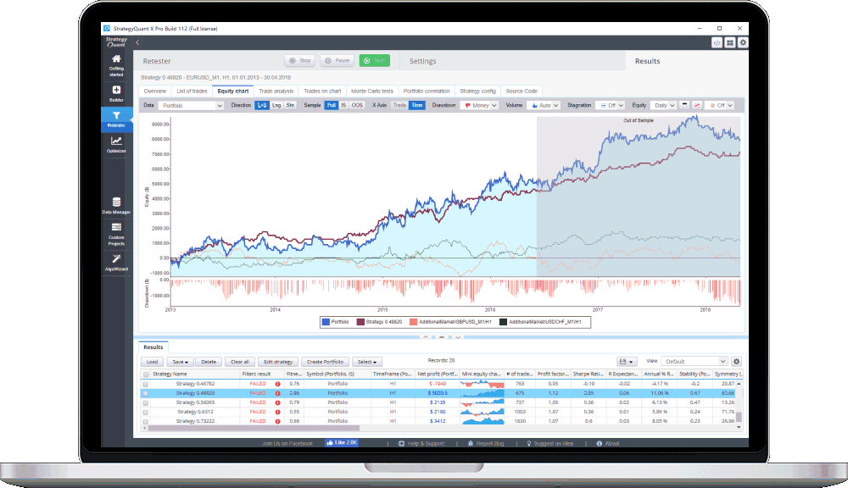Viewport: 848px width, 488px height.
Task: Tick the checkbox for Strategy 0.73222
Action: point(146,421)
